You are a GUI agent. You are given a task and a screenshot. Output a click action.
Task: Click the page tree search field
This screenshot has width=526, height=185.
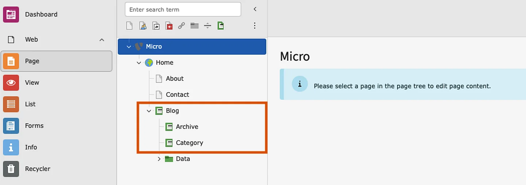pos(183,9)
